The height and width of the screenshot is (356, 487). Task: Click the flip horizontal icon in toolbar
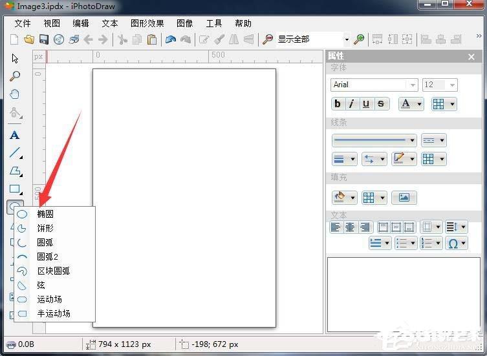point(234,39)
